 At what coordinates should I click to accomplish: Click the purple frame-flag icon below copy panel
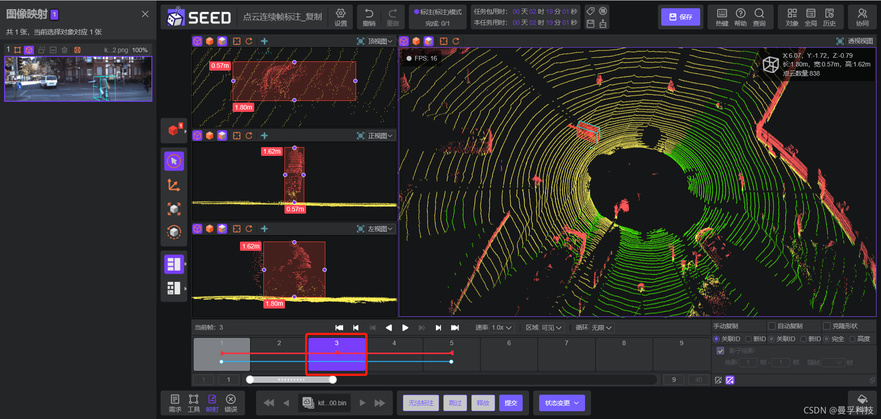[x=730, y=380]
